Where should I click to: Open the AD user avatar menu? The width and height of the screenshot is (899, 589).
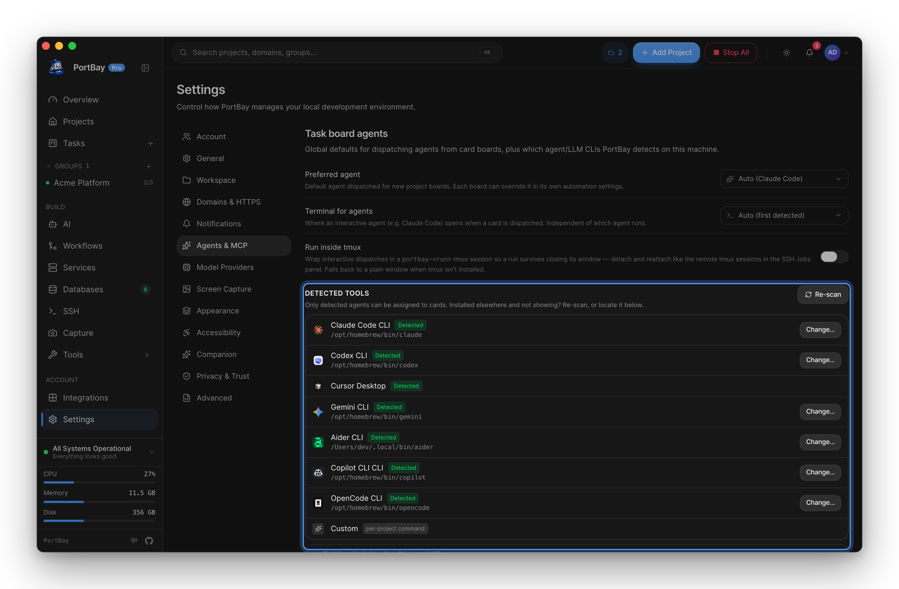coord(832,52)
